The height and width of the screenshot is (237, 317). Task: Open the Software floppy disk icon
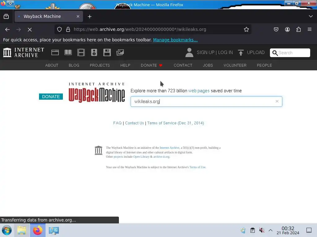tap(107, 52)
